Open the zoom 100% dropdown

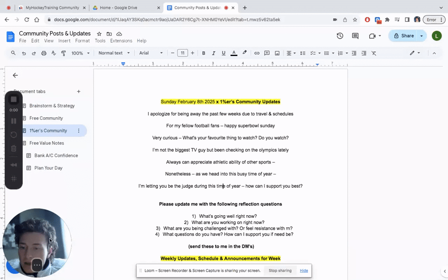pos(80,53)
